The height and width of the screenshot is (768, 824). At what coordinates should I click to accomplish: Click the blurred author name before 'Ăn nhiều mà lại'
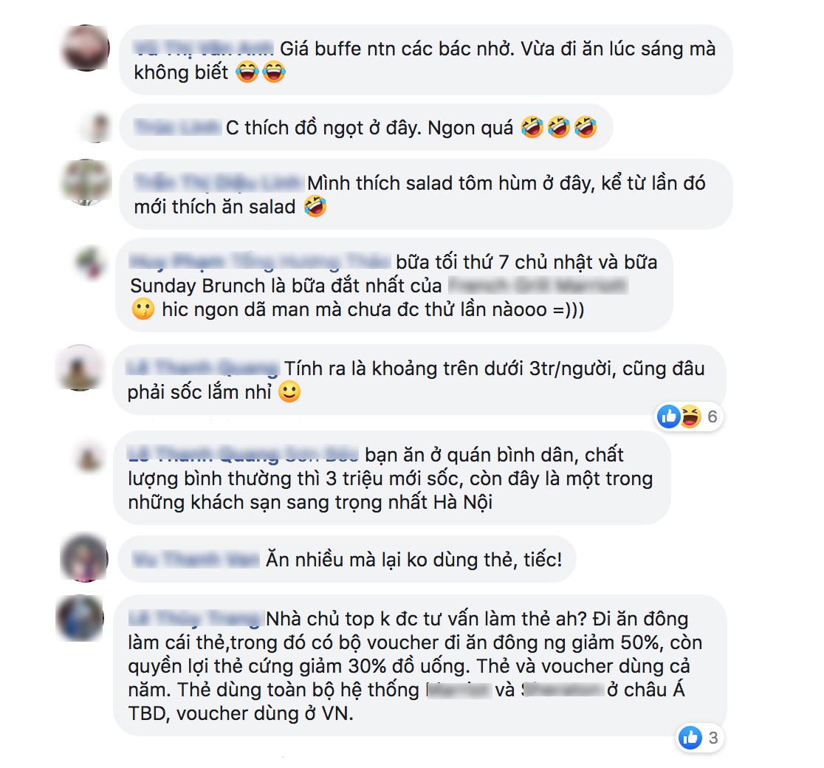click(196, 559)
